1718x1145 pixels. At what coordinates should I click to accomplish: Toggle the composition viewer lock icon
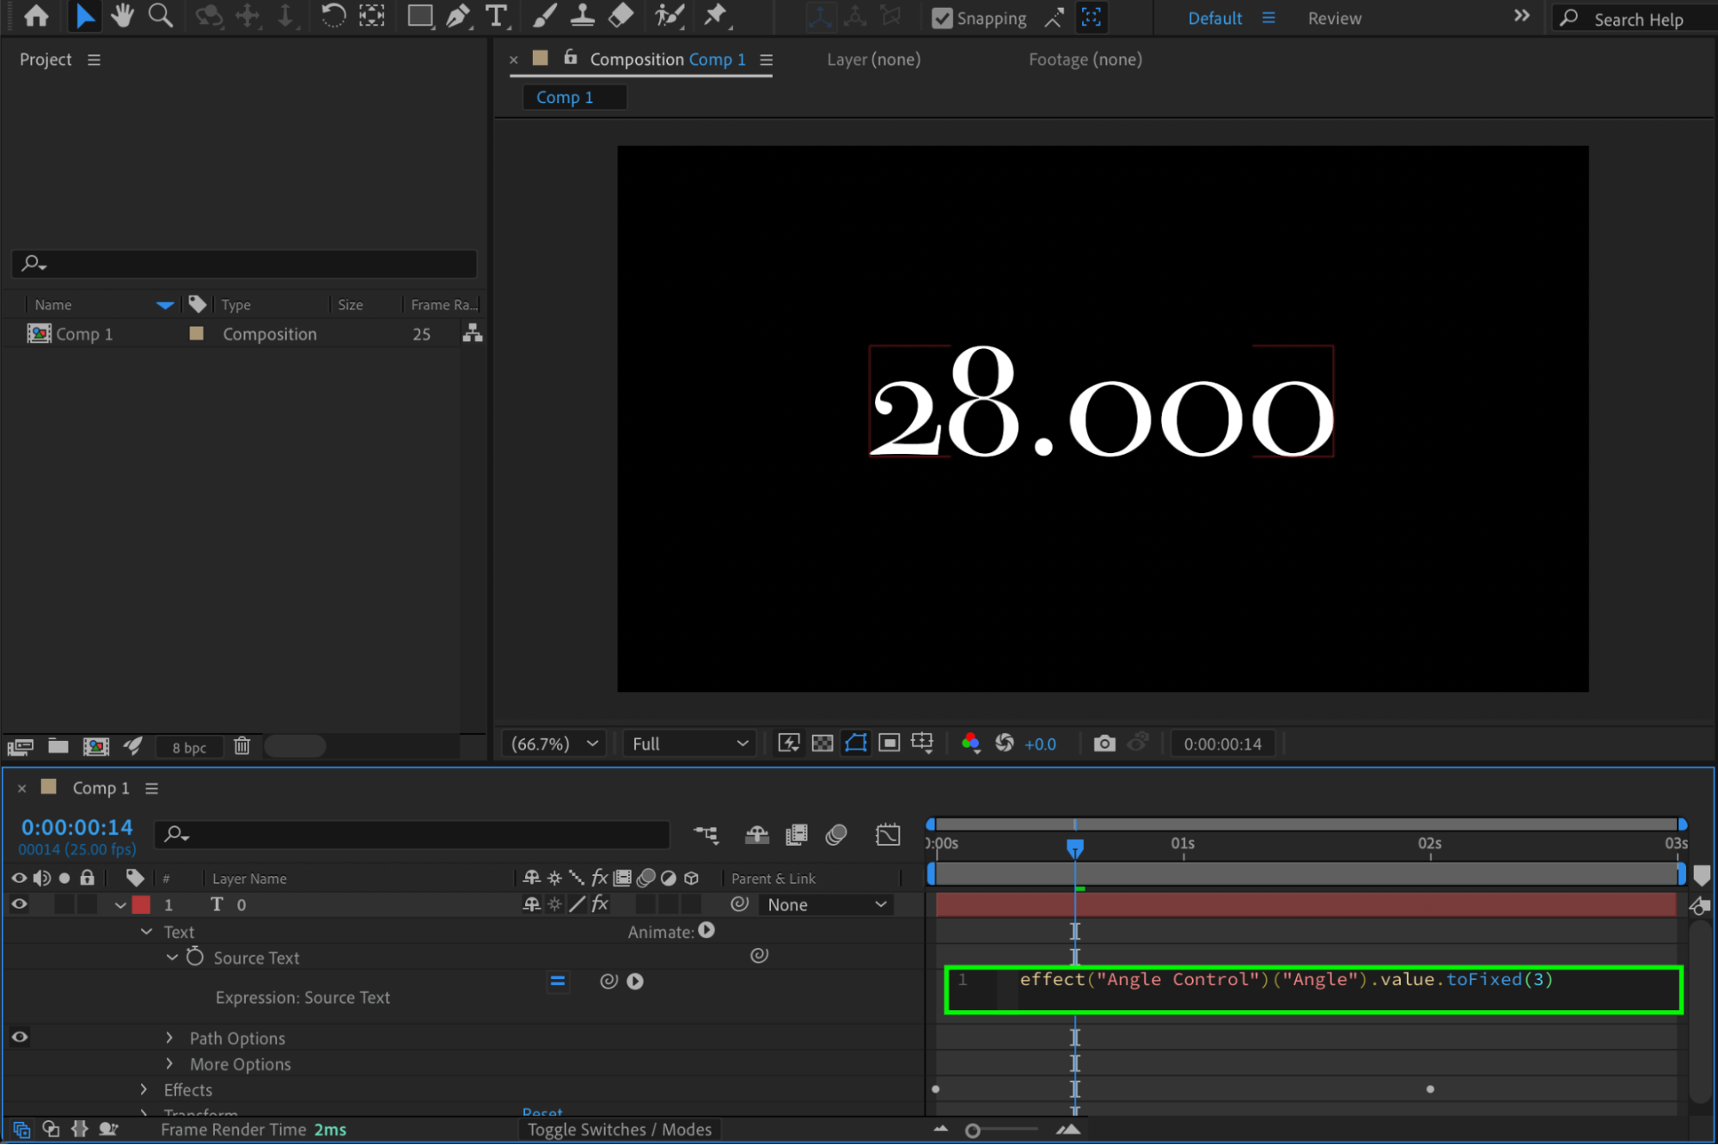[570, 58]
